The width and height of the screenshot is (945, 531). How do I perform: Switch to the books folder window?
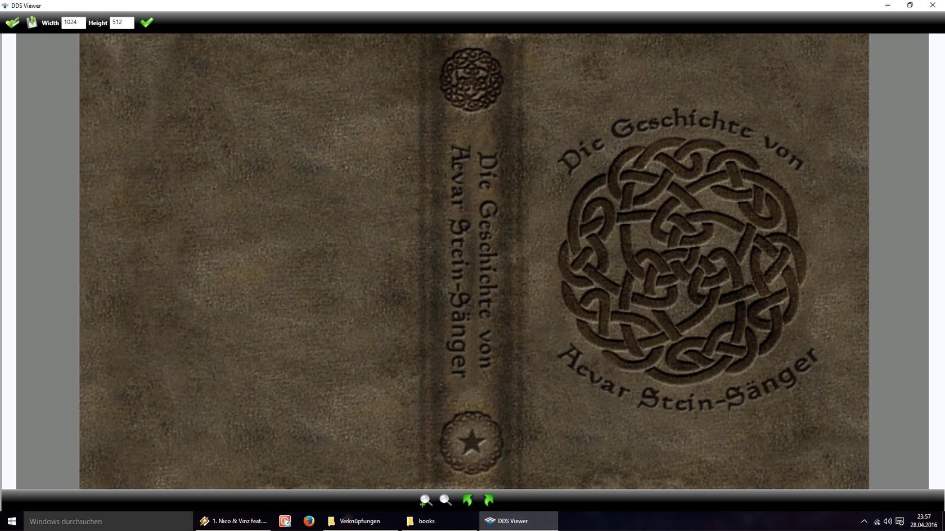421,521
